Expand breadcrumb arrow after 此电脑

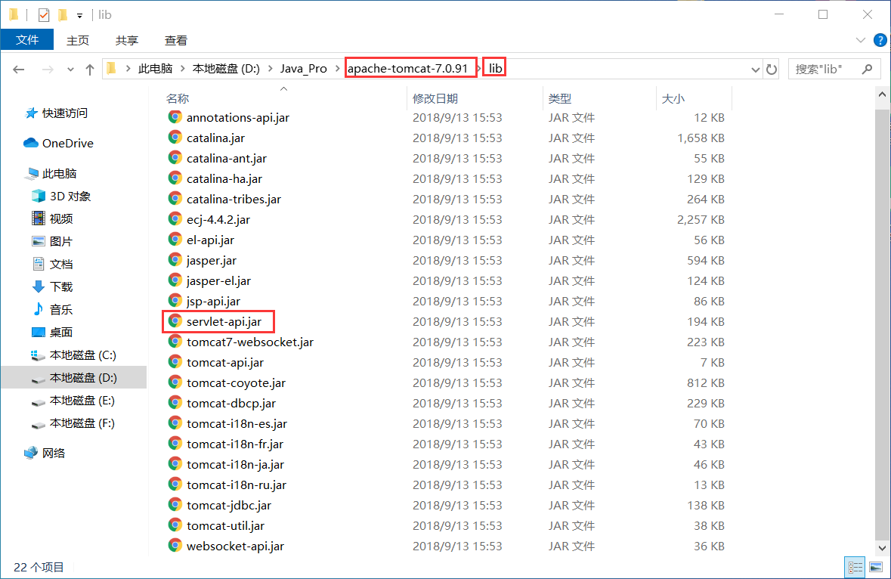pos(182,69)
